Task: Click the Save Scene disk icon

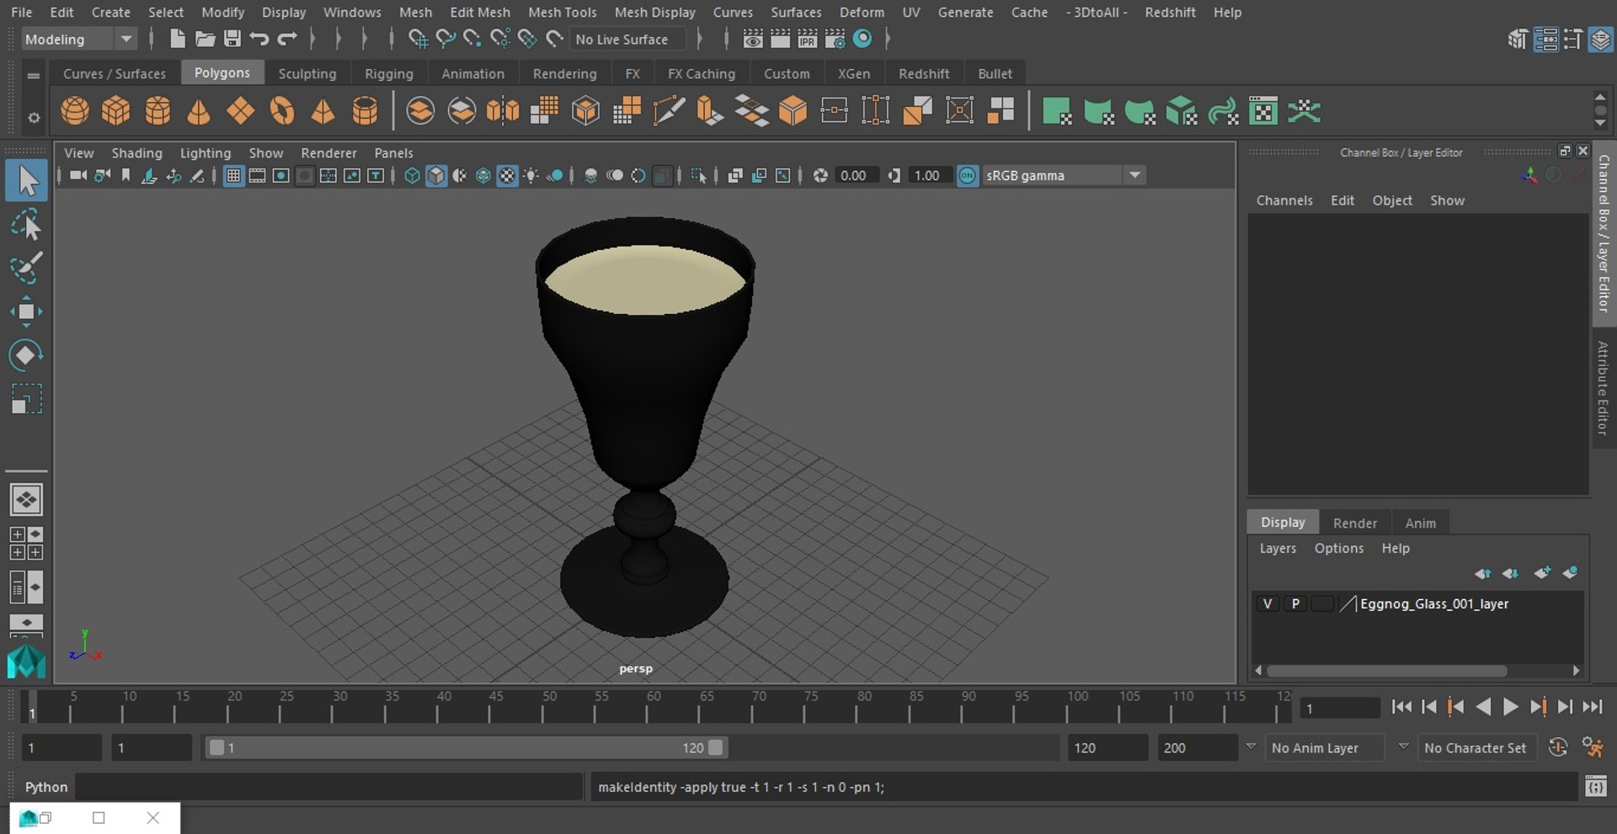Action: click(x=232, y=39)
